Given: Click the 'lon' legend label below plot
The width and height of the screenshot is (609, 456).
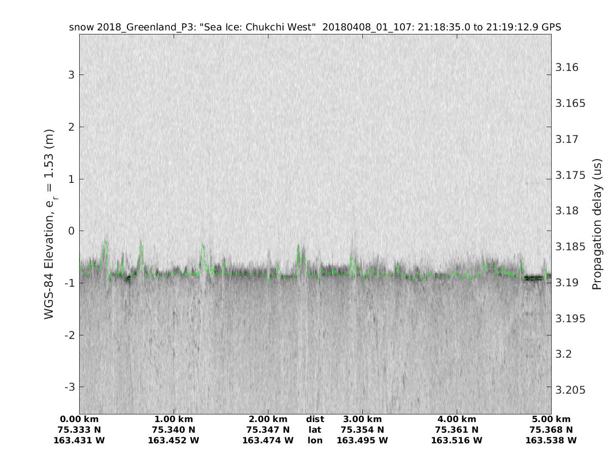Looking at the screenshot, I should pyautogui.click(x=315, y=440).
